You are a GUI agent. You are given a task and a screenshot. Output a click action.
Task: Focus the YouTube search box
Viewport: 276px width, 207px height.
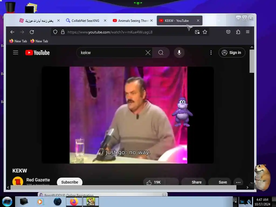(113, 53)
